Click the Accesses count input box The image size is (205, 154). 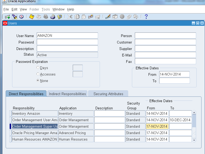point(78,74)
